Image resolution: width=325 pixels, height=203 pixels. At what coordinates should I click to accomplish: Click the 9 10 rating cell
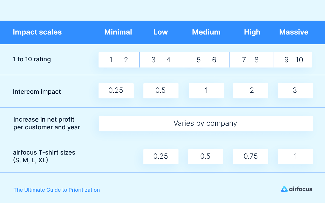[x=293, y=60]
